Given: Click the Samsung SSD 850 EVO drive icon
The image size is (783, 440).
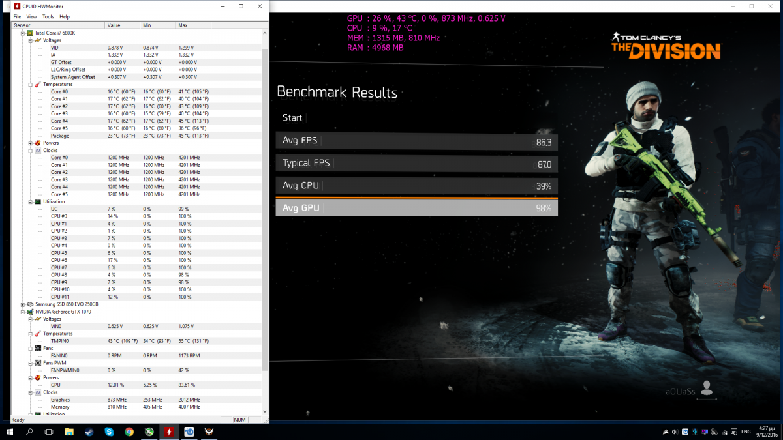Looking at the screenshot, I should coord(30,304).
